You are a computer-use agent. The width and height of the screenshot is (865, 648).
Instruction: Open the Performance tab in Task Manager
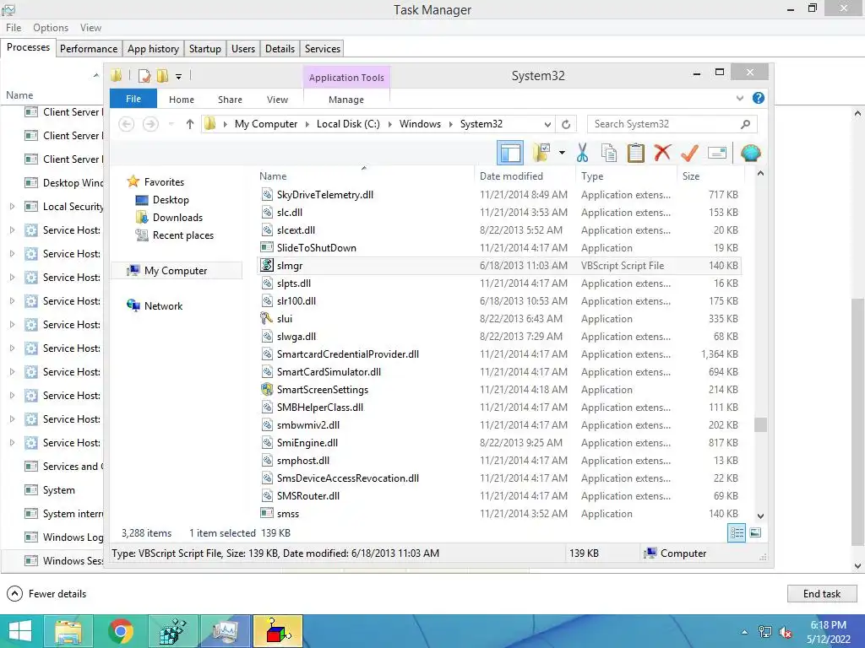(x=88, y=48)
